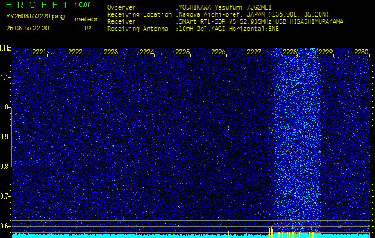This screenshot has width=375, height=238.
Task: Click the Ovserver label
Action: pyautogui.click(x=122, y=7)
